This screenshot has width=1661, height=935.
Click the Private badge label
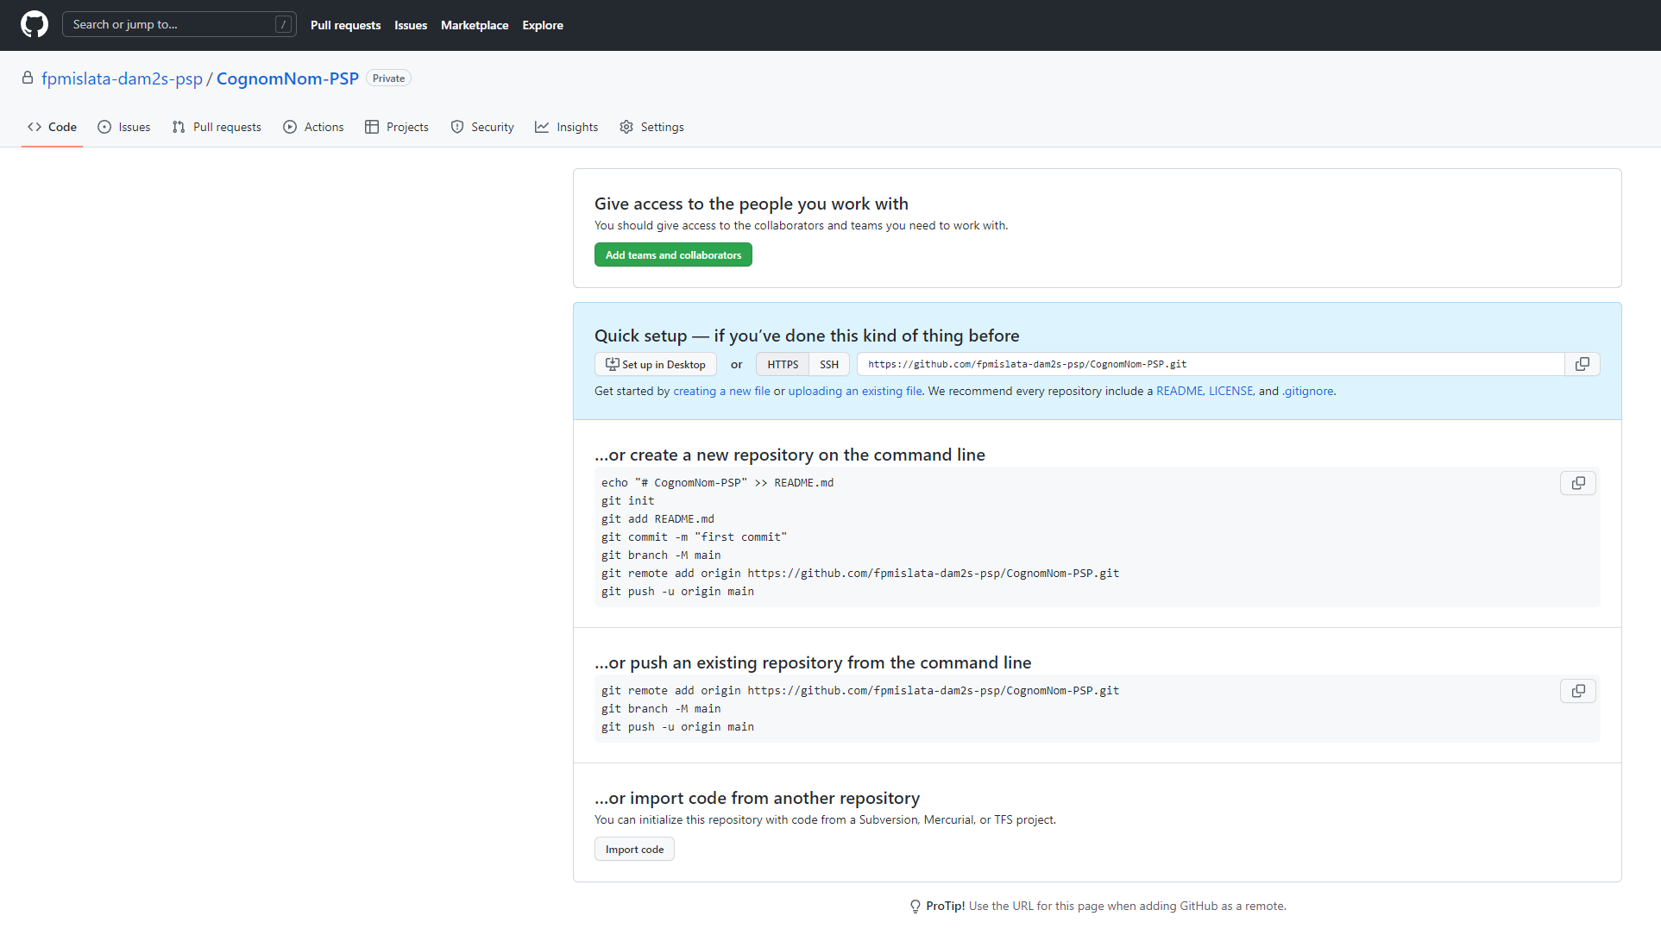click(x=388, y=78)
